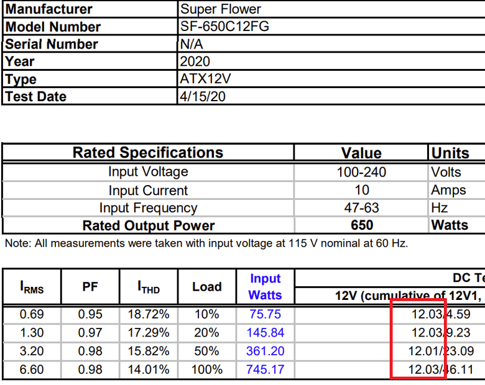485x385 pixels.
Task: Click the Load column header
Action: [x=207, y=287]
